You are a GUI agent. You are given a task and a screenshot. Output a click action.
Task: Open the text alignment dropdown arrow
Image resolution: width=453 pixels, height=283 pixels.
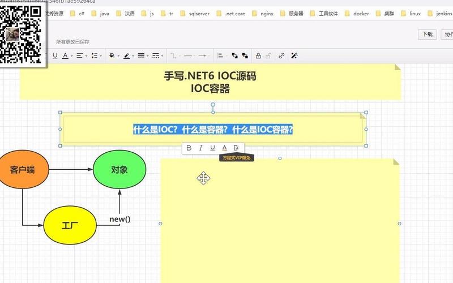[x=86, y=56]
